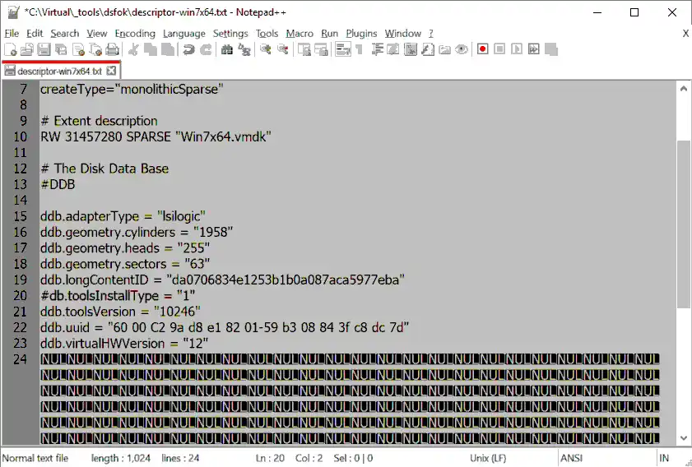Click the Save All toolbar icon
Image resolution: width=692 pixels, height=467 pixels.
click(x=61, y=49)
